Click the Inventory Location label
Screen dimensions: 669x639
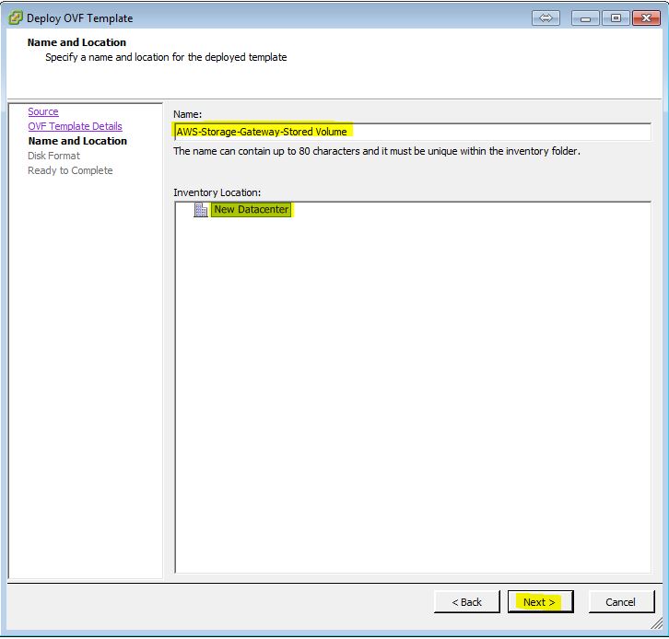coord(217,192)
